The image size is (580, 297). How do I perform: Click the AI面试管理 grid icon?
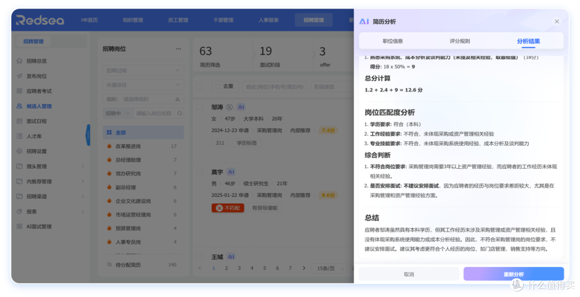pos(20,226)
